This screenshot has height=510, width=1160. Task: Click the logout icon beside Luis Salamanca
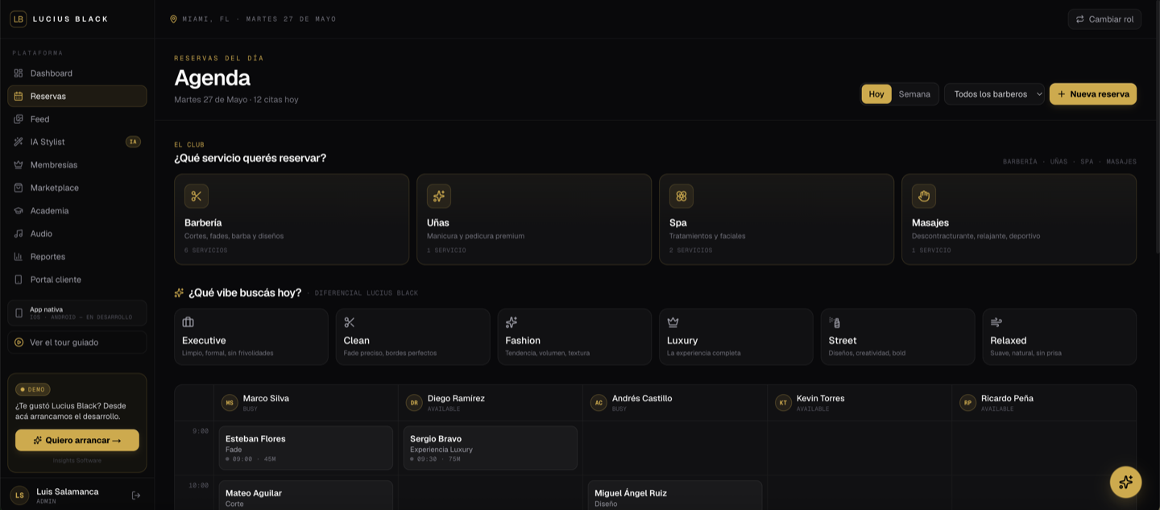click(x=136, y=495)
